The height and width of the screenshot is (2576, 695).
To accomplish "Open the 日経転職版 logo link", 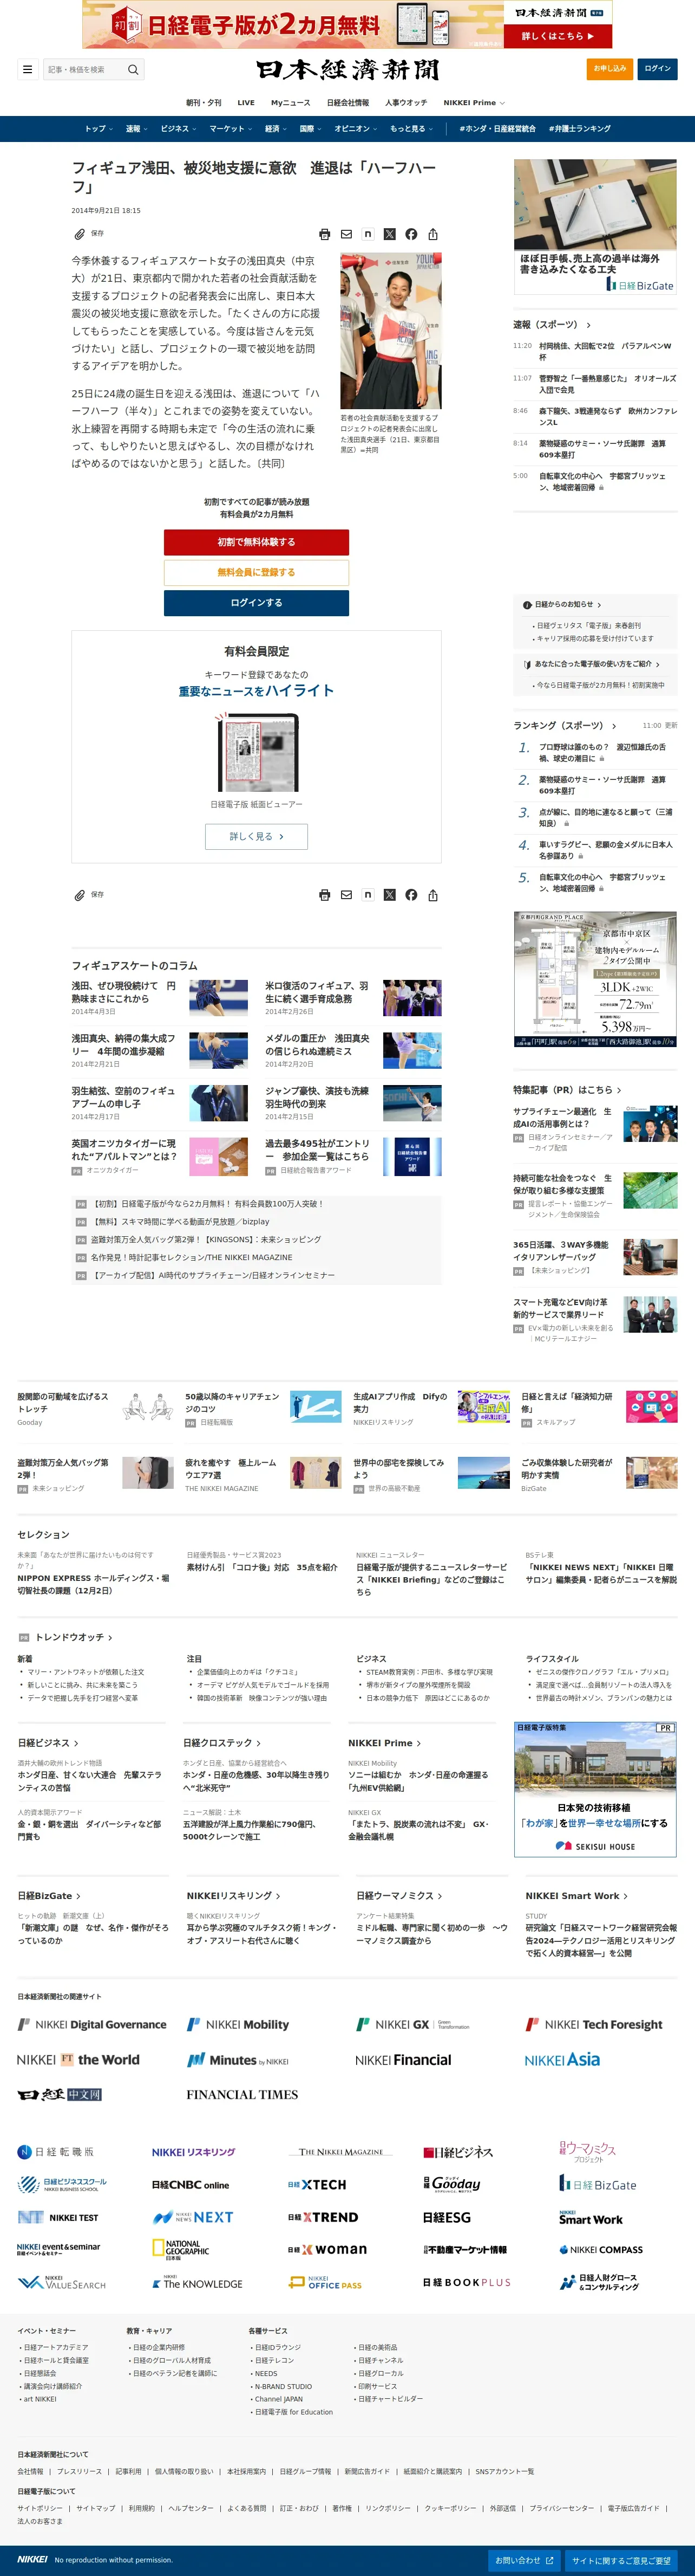I will [56, 2152].
